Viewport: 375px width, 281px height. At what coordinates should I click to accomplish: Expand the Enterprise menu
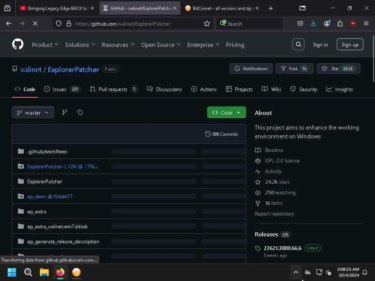(x=203, y=45)
